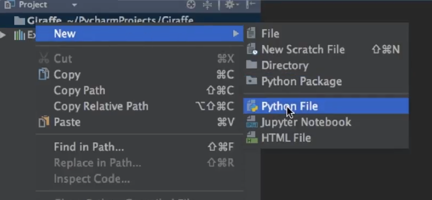Expand the External Libraries tree node
The width and height of the screenshot is (432, 200).
tap(3, 35)
